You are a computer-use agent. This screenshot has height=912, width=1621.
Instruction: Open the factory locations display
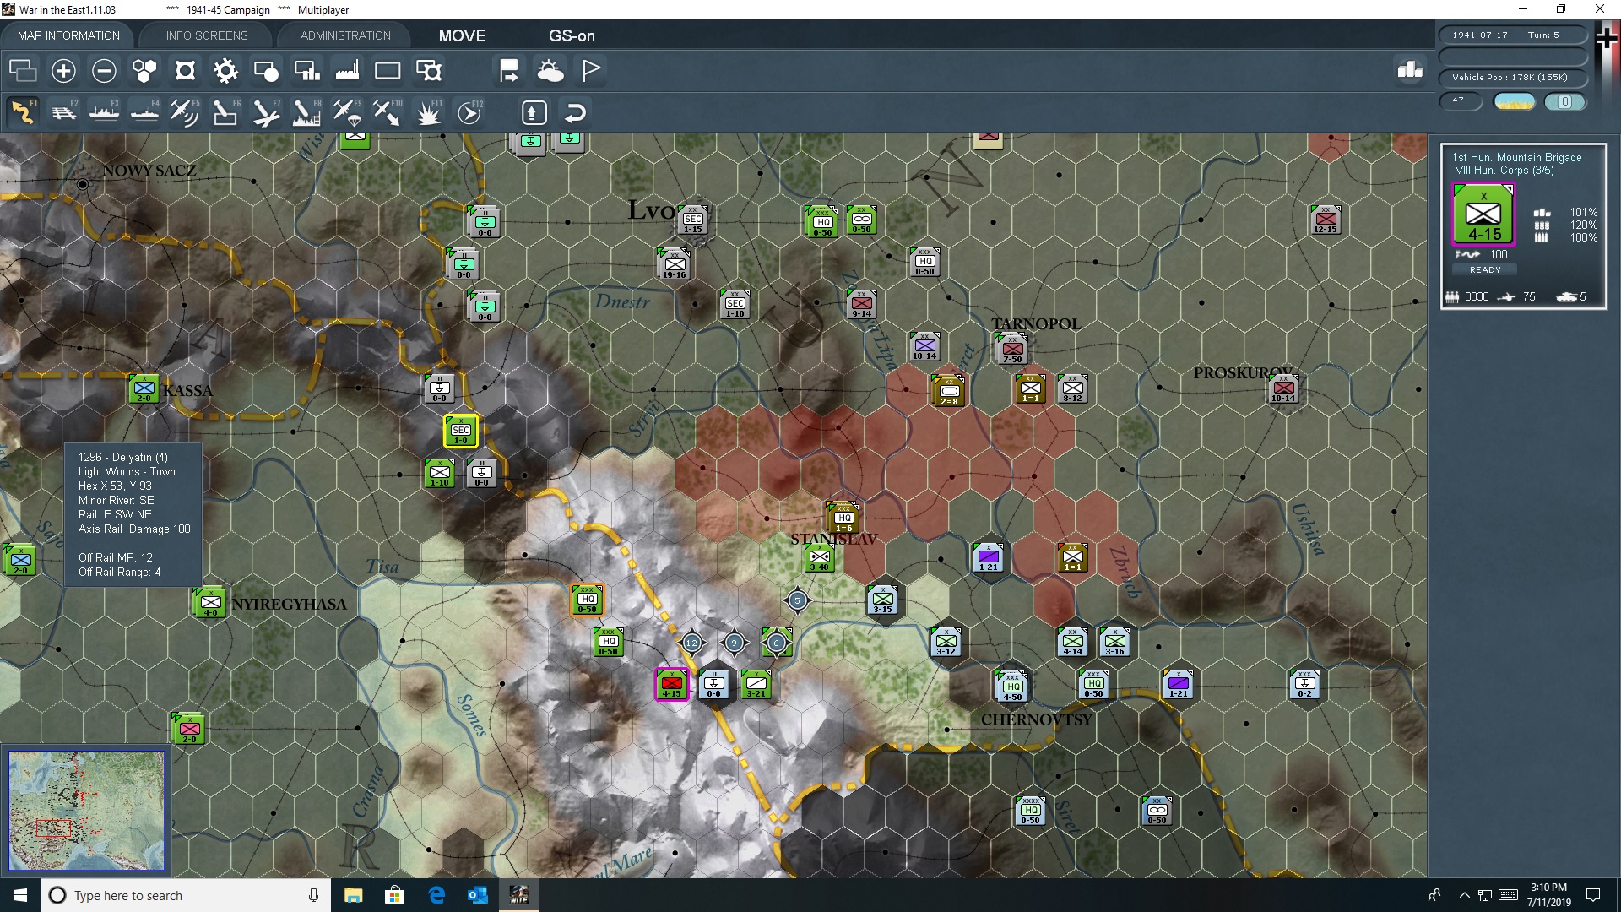[x=347, y=71]
